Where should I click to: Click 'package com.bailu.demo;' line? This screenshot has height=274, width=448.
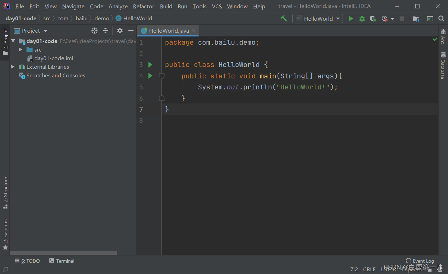click(x=212, y=42)
